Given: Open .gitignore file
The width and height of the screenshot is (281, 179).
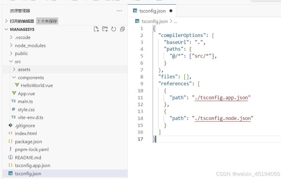Looking at the screenshot, I should 25,126.
